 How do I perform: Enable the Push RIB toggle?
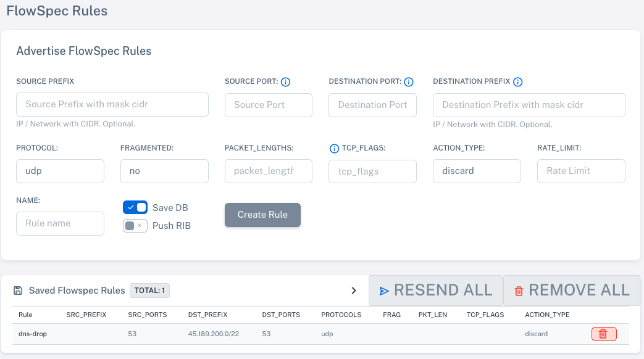click(x=135, y=226)
